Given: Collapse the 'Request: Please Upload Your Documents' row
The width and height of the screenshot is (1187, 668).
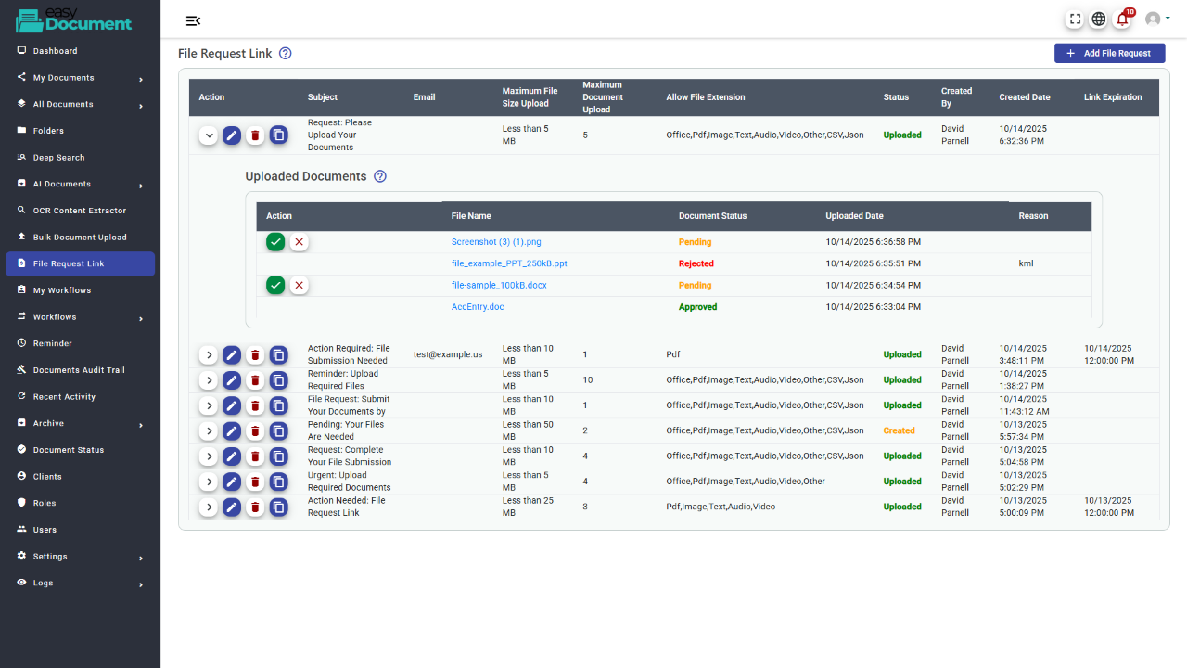Looking at the screenshot, I should coord(209,135).
